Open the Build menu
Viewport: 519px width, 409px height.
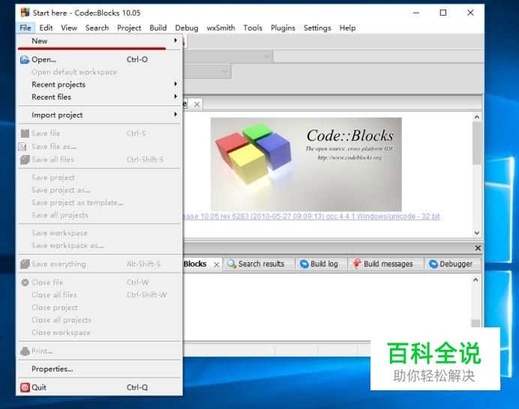158,28
